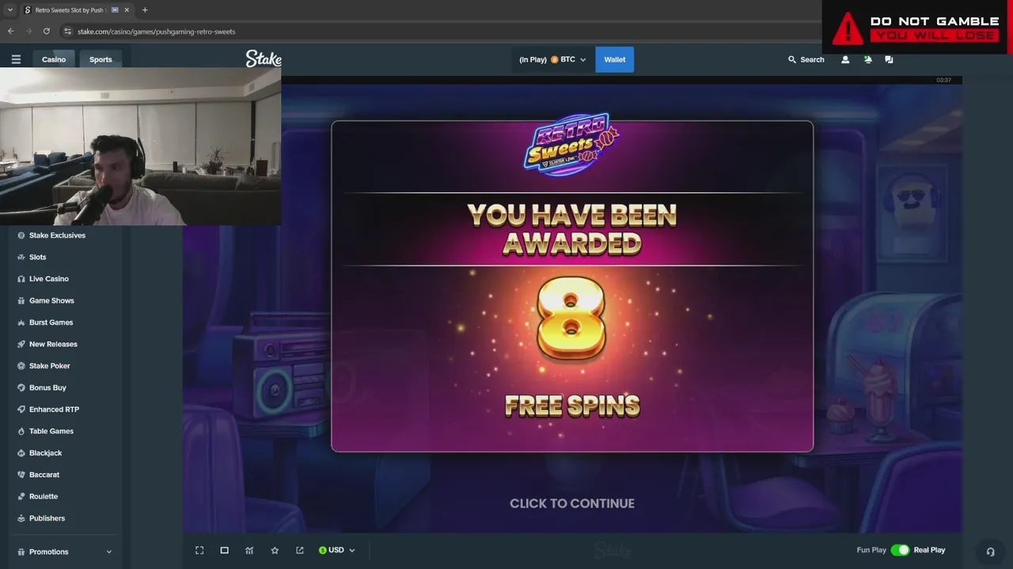Click the browser forward arrow
The image size is (1013, 569).
(x=29, y=32)
